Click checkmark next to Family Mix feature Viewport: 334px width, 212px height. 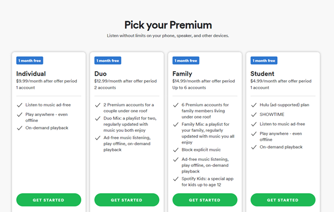pyautogui.click(x=176, y=125)
